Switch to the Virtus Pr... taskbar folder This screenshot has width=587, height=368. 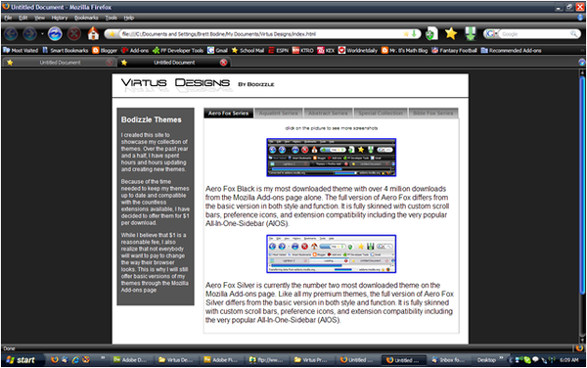click(313, 360)
